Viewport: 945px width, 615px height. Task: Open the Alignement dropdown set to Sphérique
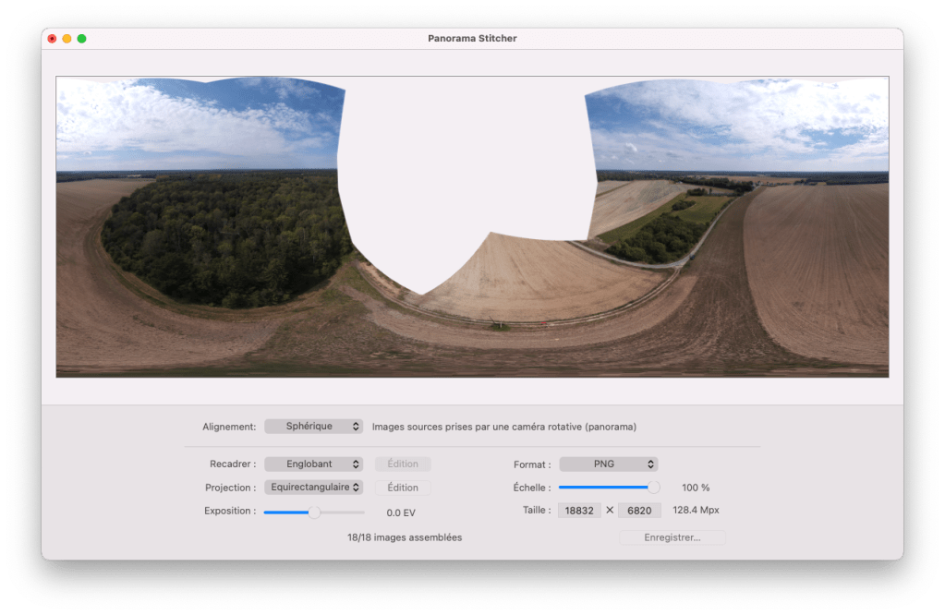(x=313, y=427)
